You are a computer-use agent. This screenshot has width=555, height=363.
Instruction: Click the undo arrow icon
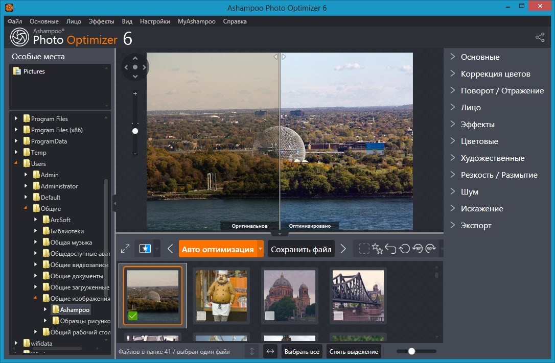point(391,249)
